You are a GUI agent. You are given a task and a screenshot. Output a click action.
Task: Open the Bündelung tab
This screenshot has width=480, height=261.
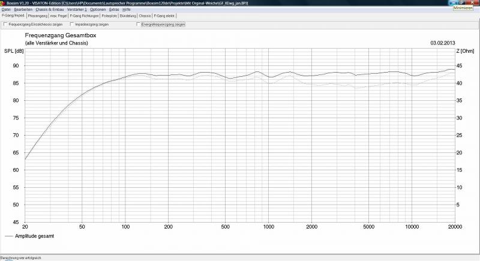[x=128, y=16]
